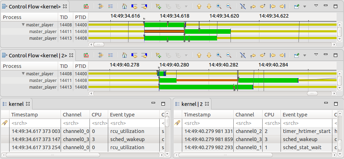Zoom in on the top Control Flow timeline
The height and width of the screenshot is (159, 344).
[219, 6]
